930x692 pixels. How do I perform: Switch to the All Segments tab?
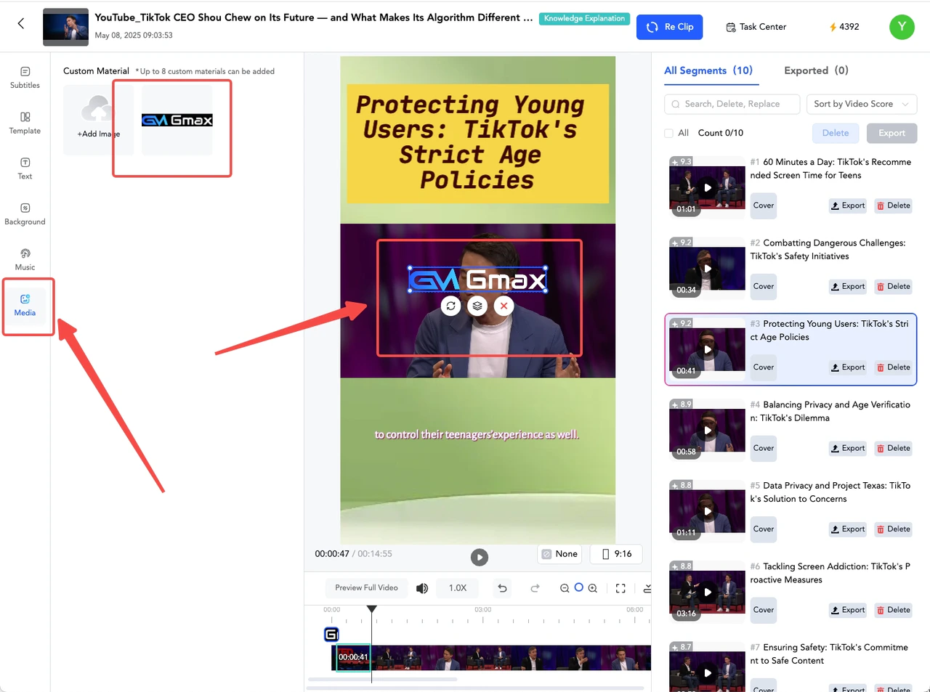pos(708,70)
